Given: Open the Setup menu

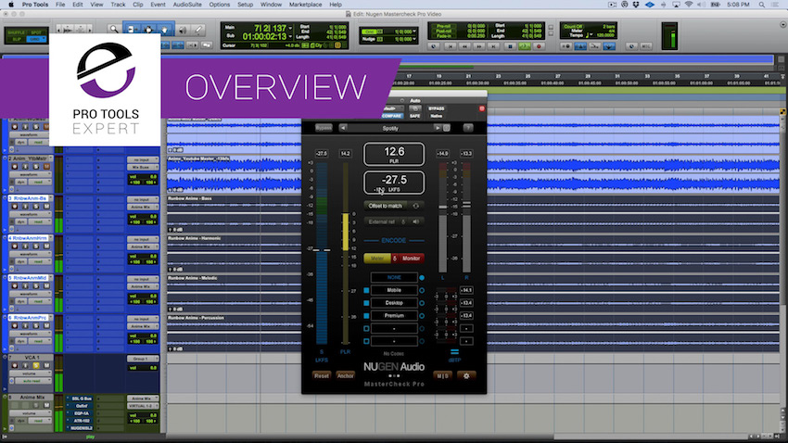Looking at the screenshot, I should pyautogui.click(x=246, y=5).
